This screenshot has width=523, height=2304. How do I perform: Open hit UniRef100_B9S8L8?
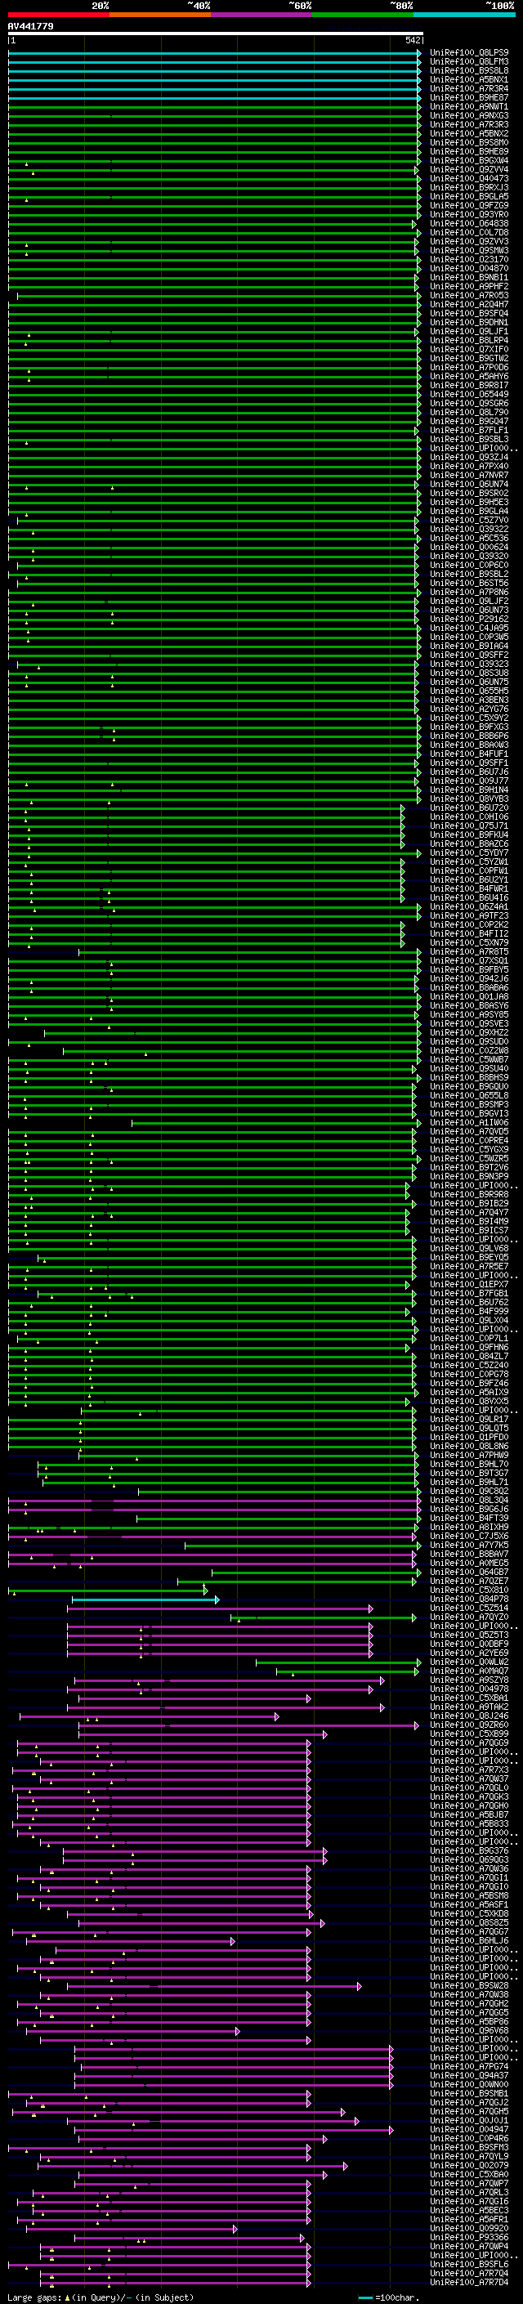pyautogui.click(x=469, y=70)
